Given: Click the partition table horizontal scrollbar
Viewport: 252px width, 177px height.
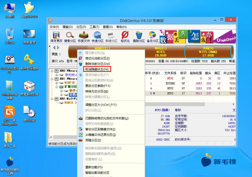Looking at the screenshot, I should 175,104.
